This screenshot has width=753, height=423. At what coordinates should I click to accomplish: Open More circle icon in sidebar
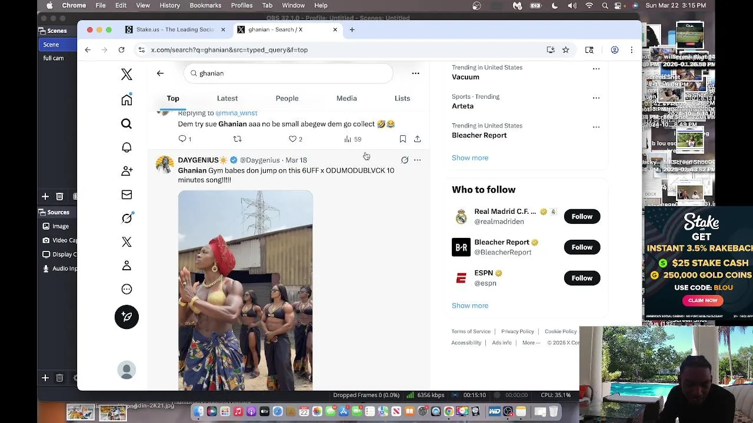click(126, 289)
